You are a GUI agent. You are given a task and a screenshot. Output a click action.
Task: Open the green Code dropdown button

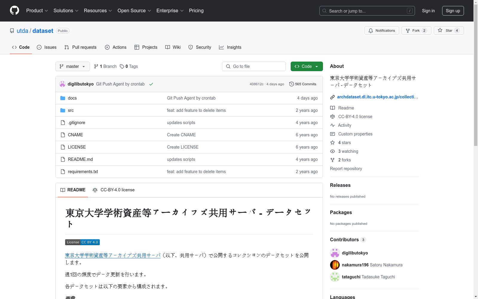coord(307,66)
